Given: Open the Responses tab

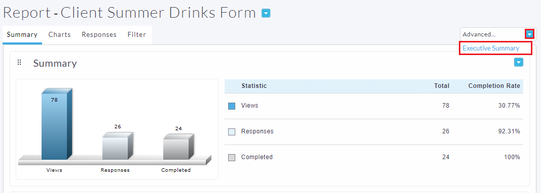Looking at the screenshot, I should point(99,34).
